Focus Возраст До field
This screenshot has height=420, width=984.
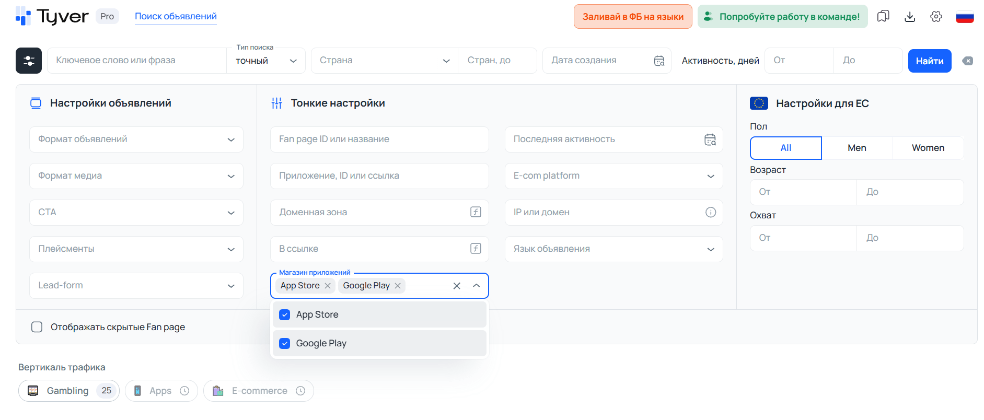(x=910, y=192)
